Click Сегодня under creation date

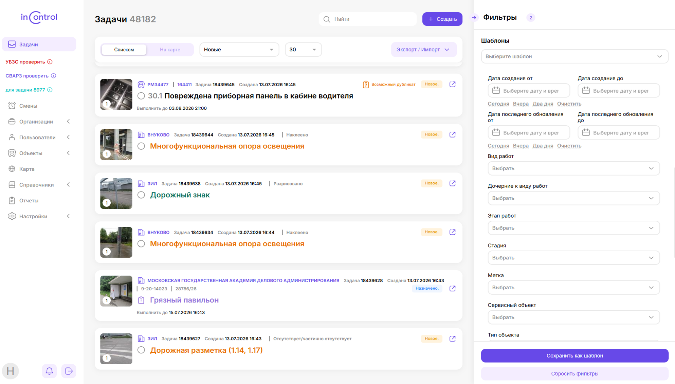498,104
